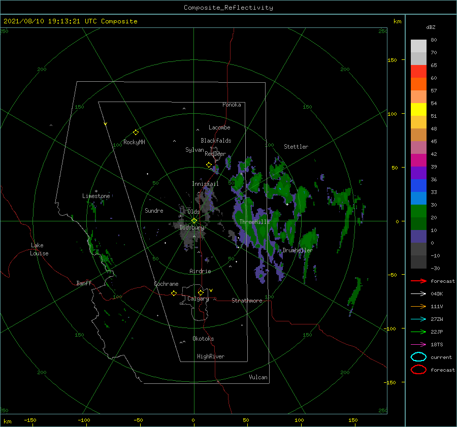The image size is (457, 427).
Task: Click the Limestone label on the map
Action: [96, 196]
